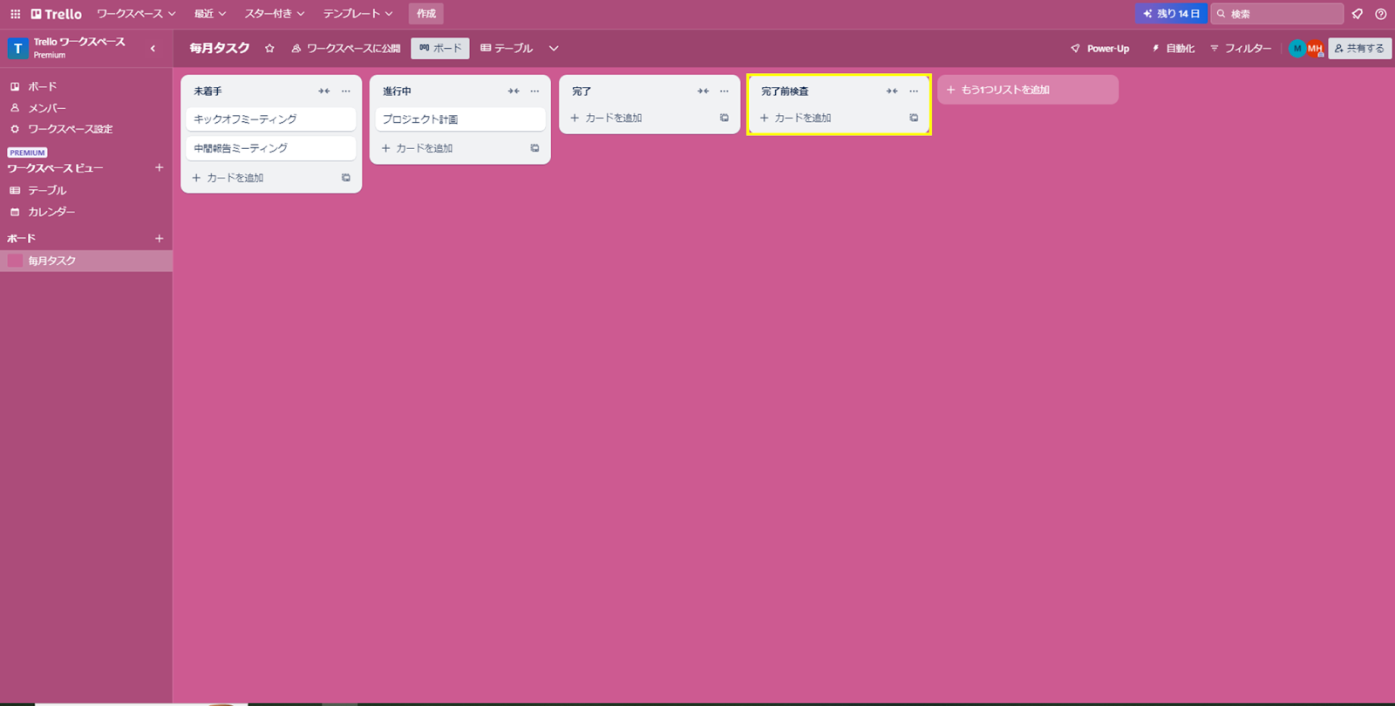Open the notifications bell icon
The image size is (1395, 706).
click(x=1358, y=14)
